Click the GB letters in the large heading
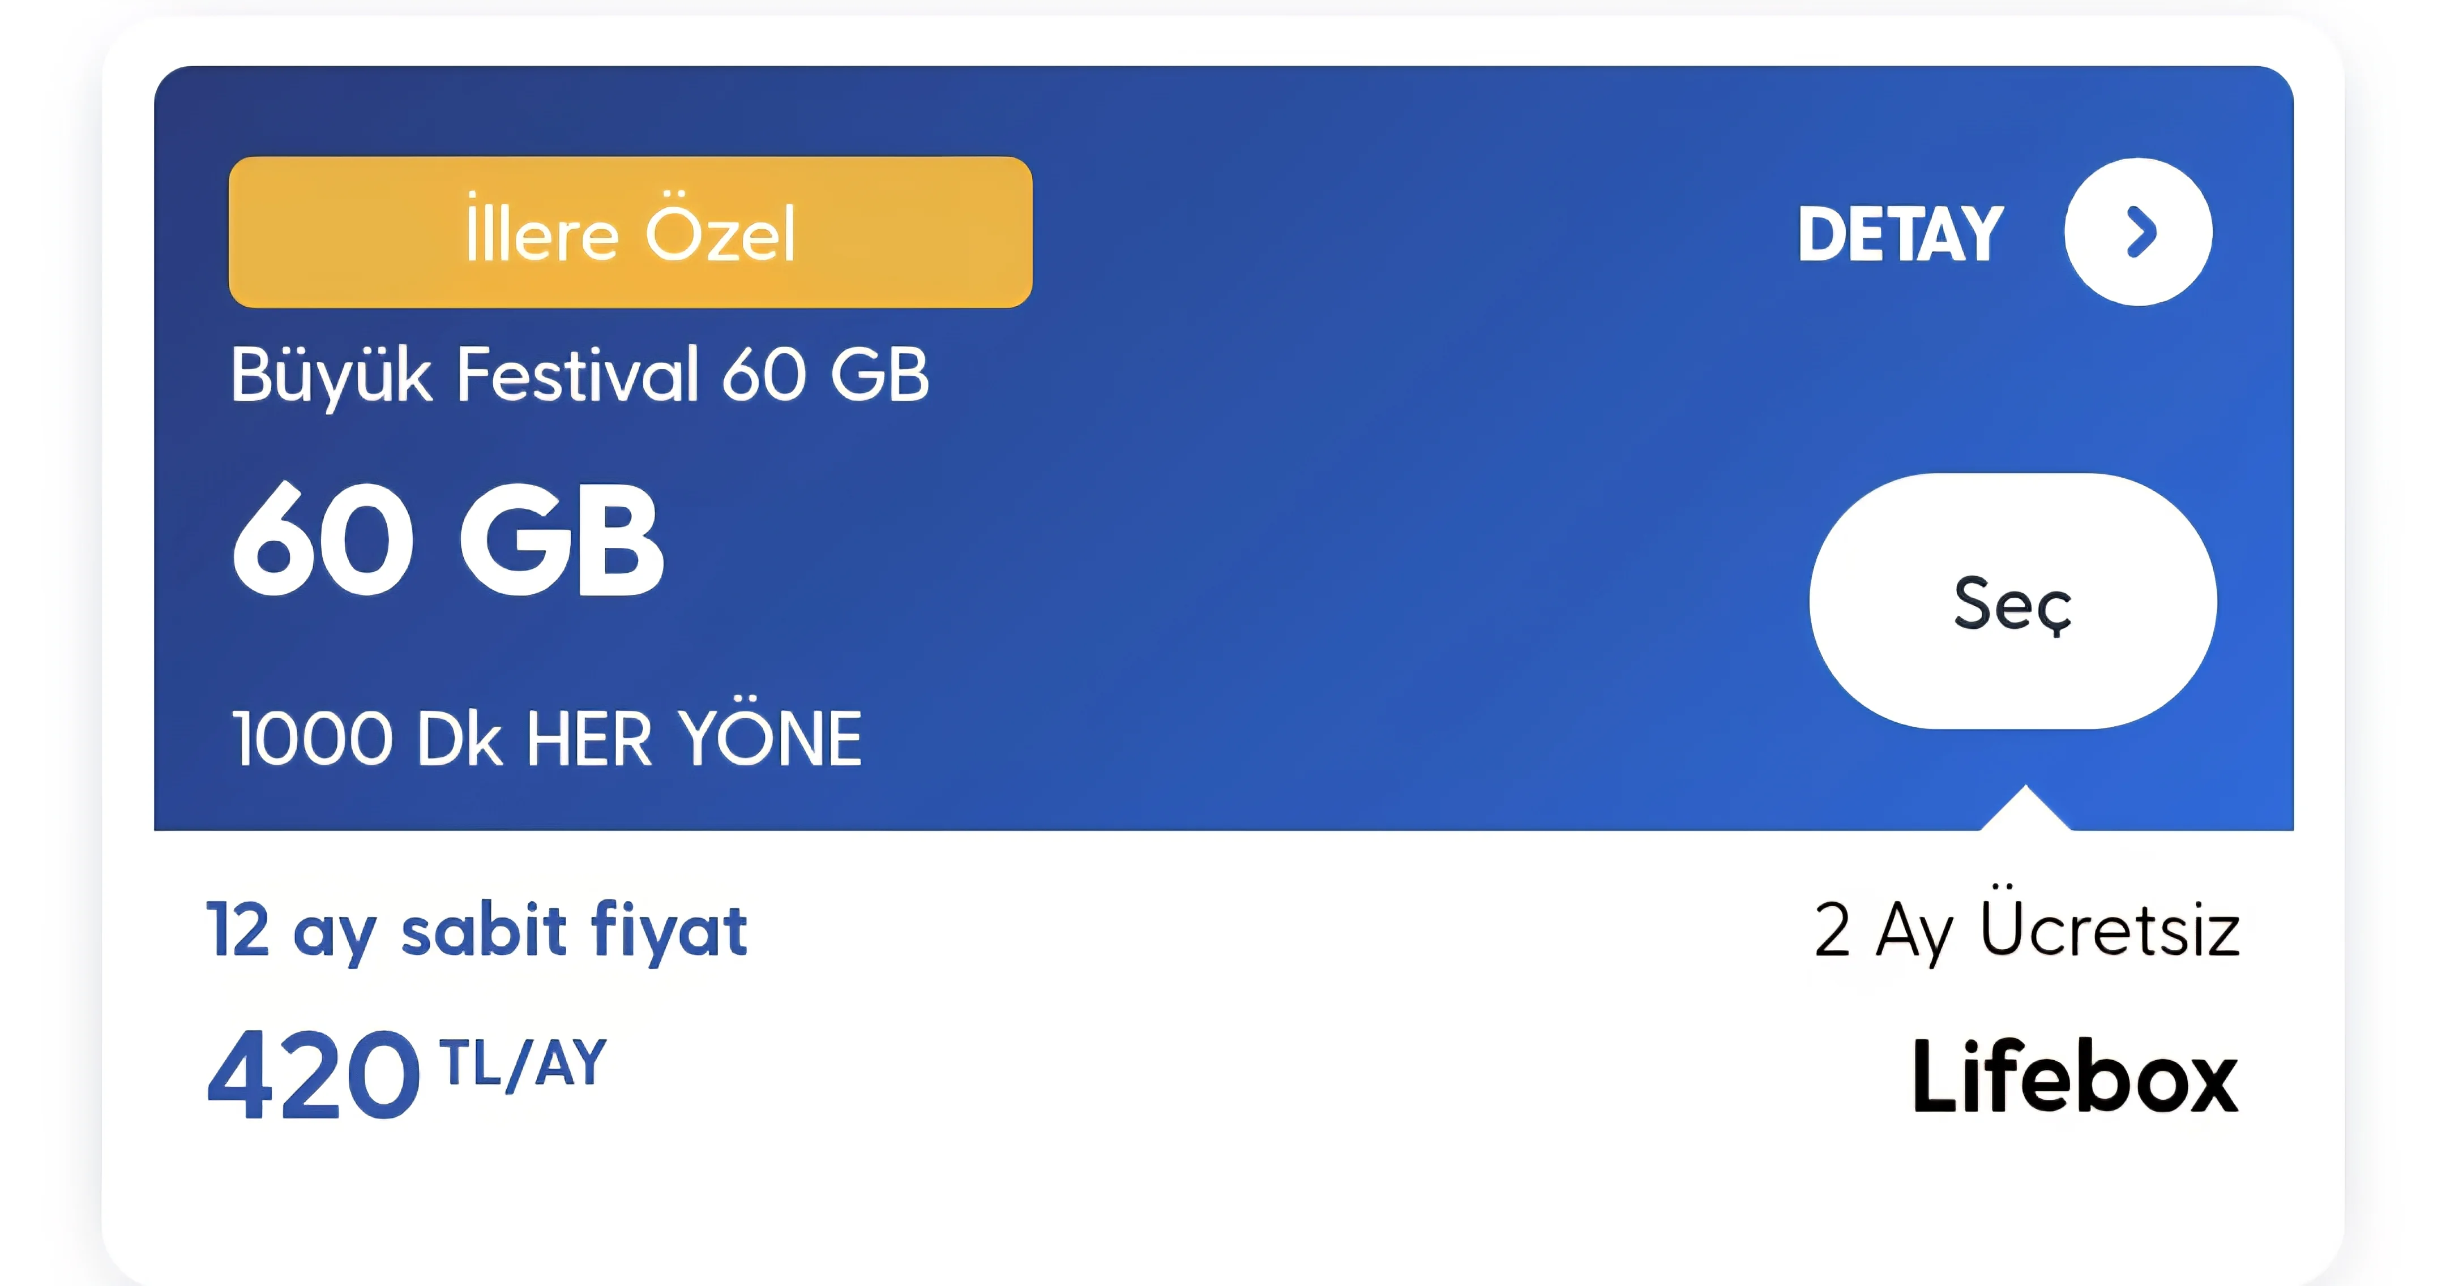Screen dimensions: 2446x1286 (x=562, y=539)
